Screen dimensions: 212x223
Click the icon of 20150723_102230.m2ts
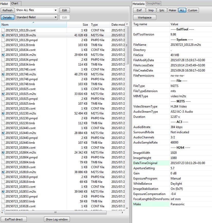point(3,113)
